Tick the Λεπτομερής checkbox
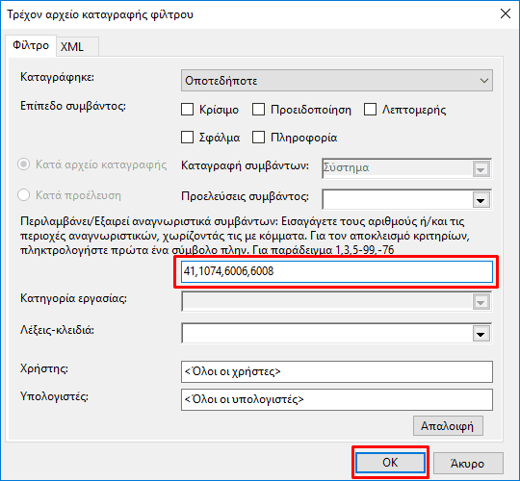This screenshot has width=520, height=481. 370,110
